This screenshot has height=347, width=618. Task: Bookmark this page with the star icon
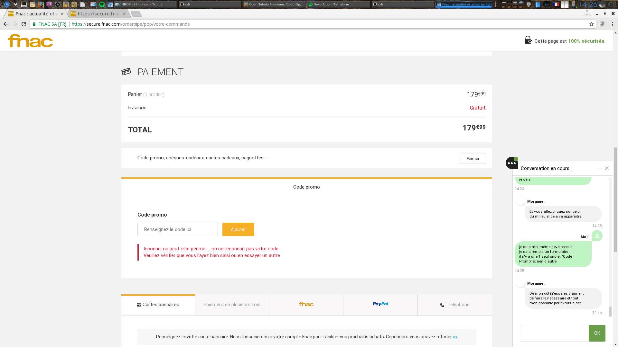[x=592, y=24]
